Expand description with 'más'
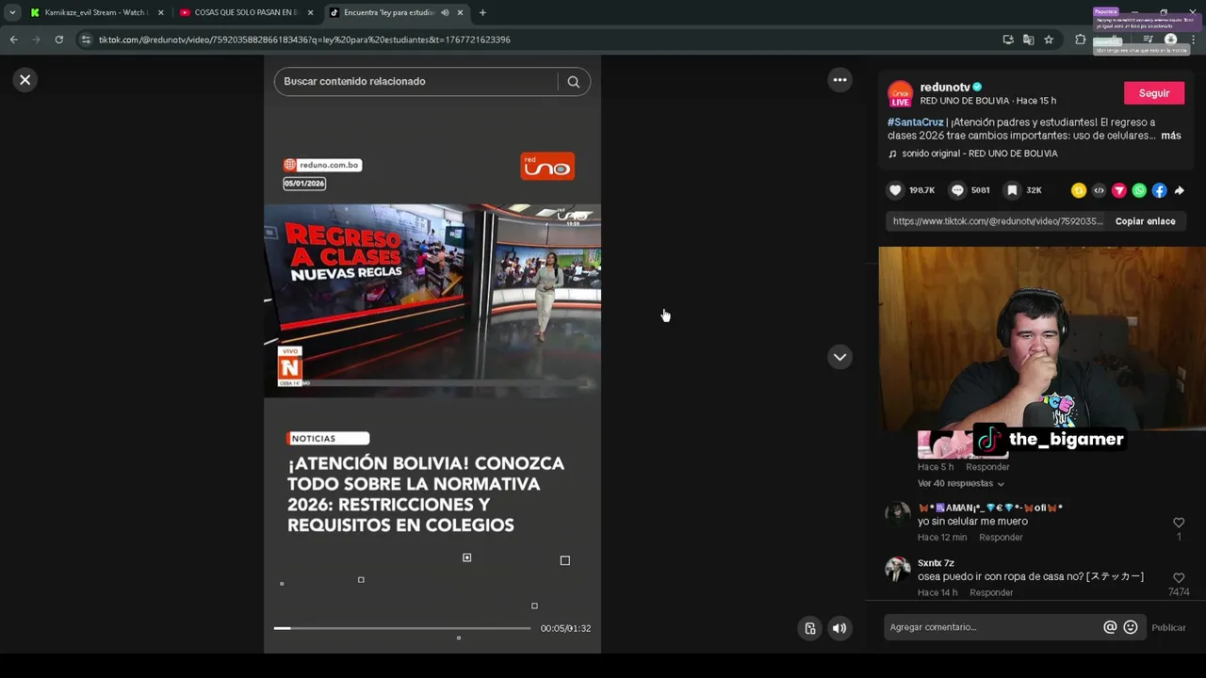This screenshot has width=1206, height=678. [x=1171, y=136]
